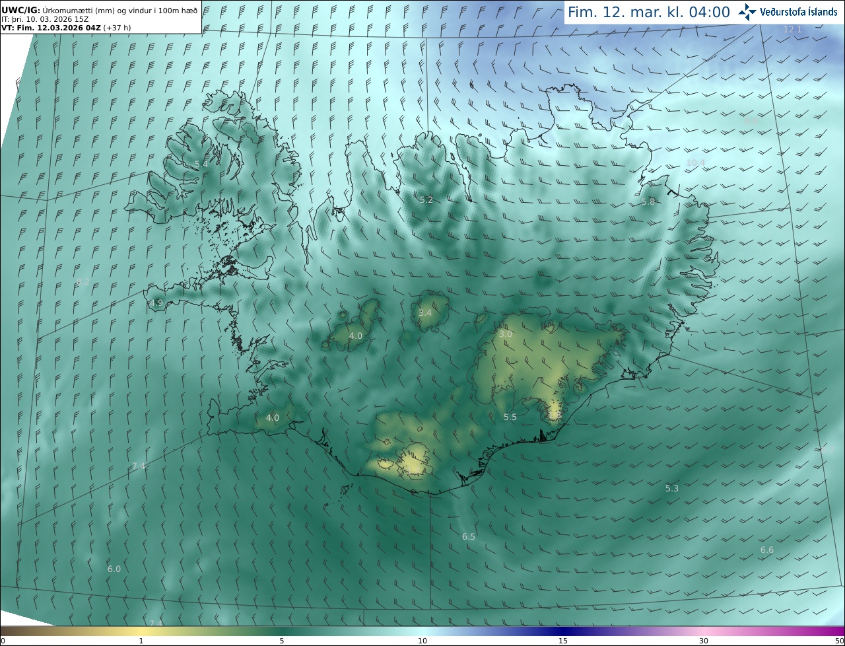Click the faint 8.8 value label
This screenshot has height=646, width=845.
[751, 122]
